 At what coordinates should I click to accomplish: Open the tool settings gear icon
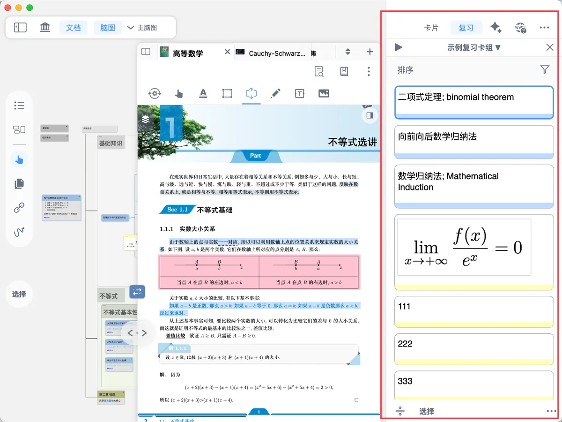(155, 93)
